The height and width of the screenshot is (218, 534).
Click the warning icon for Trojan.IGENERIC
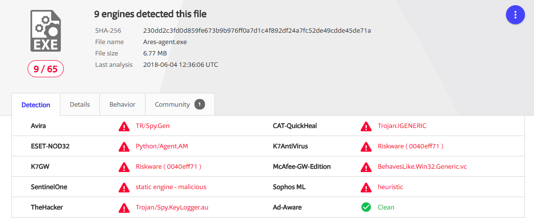(x=366, y=126)
